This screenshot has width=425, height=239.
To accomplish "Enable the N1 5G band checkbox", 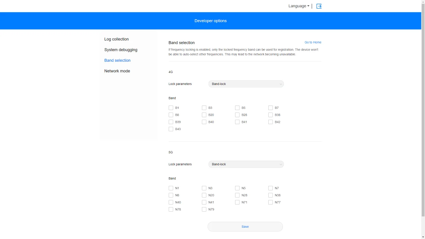I will pos(171,188).
